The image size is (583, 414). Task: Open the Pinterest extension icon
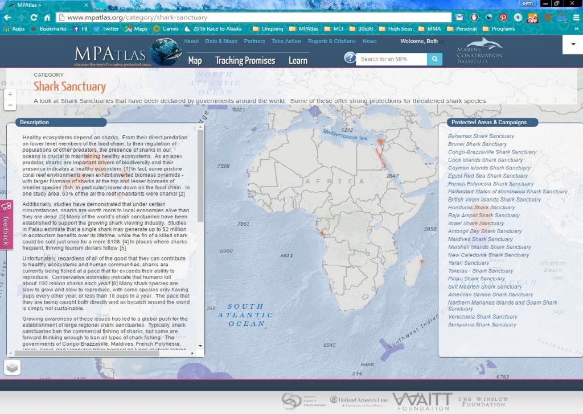tap(503, 18)
